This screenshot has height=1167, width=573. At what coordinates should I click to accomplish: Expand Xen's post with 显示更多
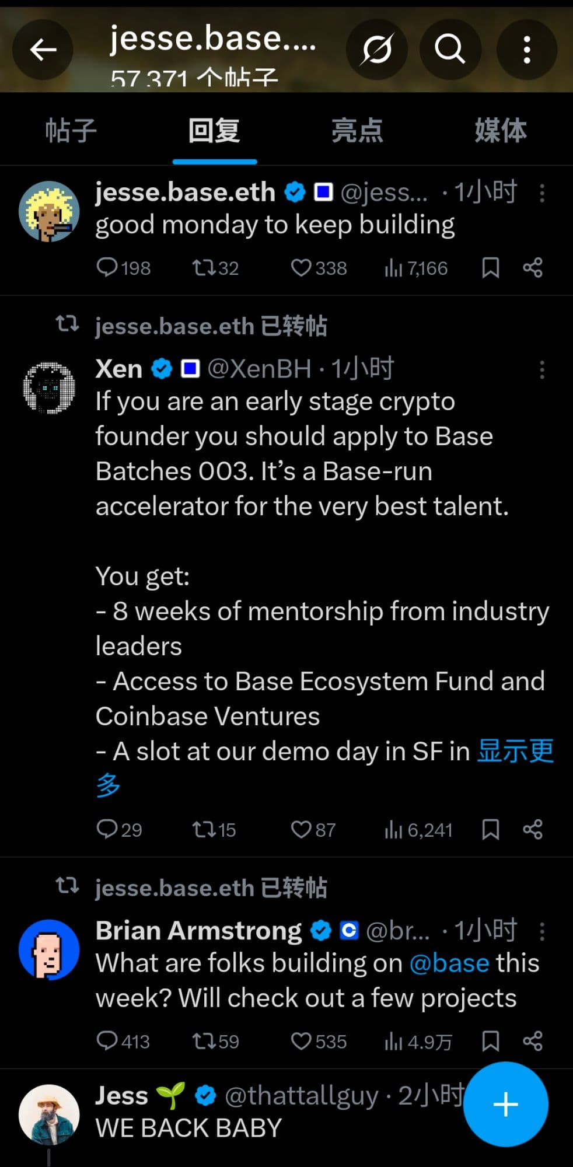click(x=515, y=752)
